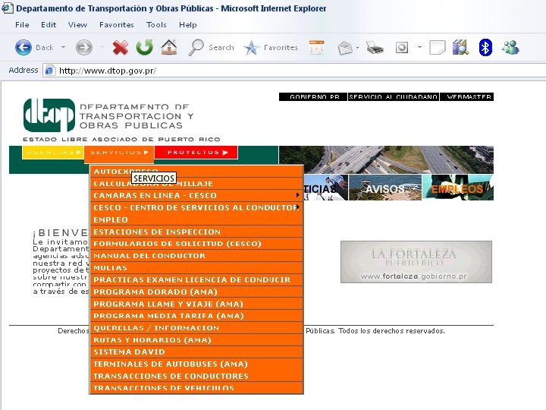546x410 pixels.
Task: Choose Formularios de Solicitud (CESCO)
Action: [196, 244]
